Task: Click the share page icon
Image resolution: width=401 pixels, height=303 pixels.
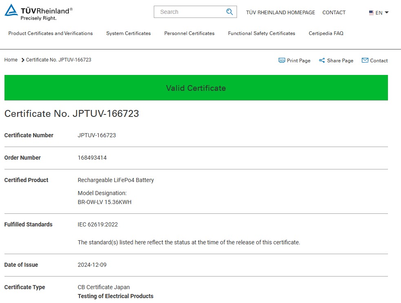Action: point(322,60)
